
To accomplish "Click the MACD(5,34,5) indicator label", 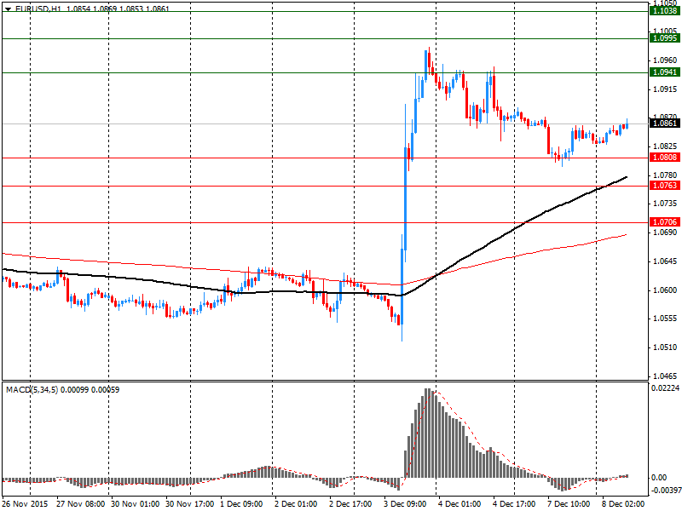I will (32, 390).
